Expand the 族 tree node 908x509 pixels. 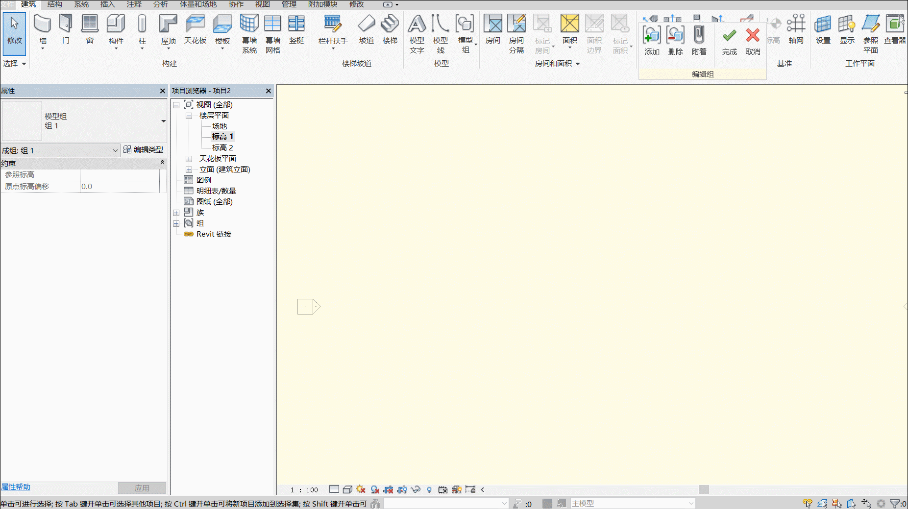[x=176, y=213]
